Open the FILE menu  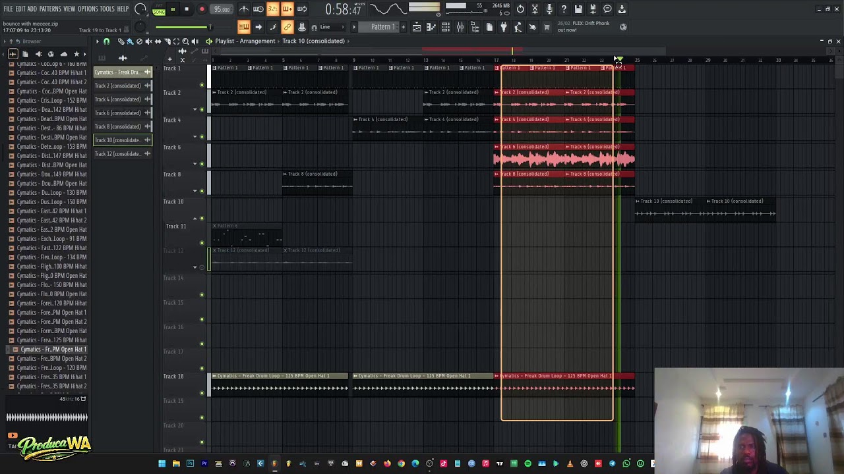[x=8, y=9]
